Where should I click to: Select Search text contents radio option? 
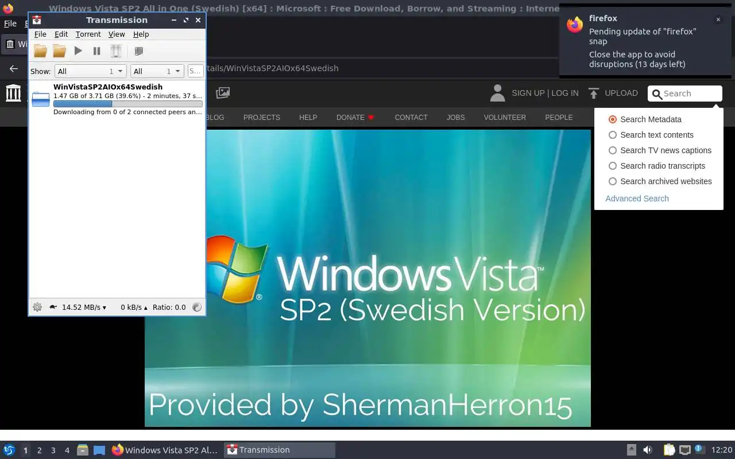tap(613, 135)
